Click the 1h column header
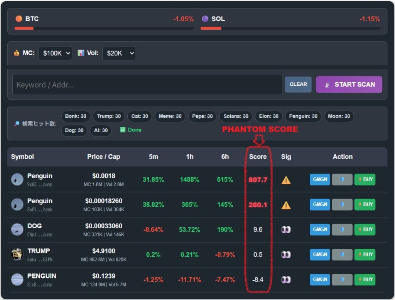 [189, 157]
